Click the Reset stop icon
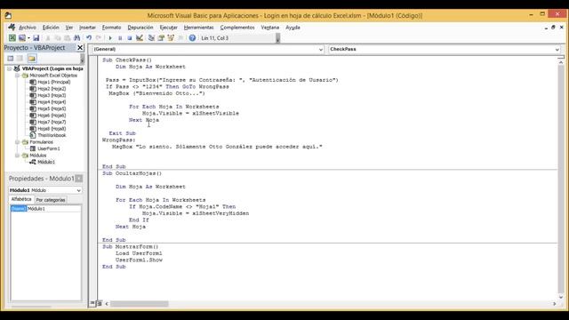This screenshot has width=569, height=320. 130,37
